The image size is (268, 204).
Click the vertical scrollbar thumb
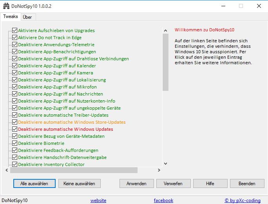click(165, 62)
